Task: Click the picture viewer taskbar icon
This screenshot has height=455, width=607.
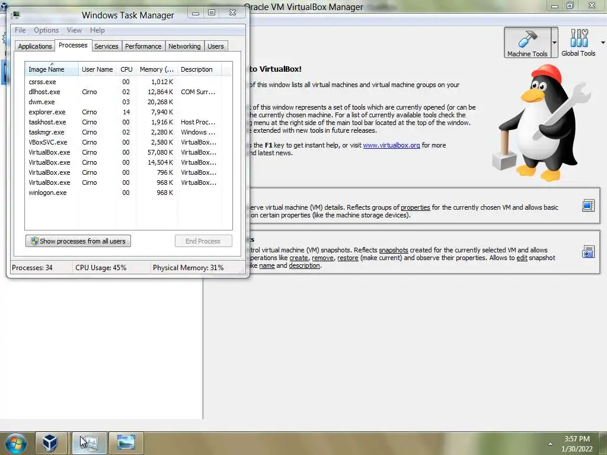Action: 126,443
